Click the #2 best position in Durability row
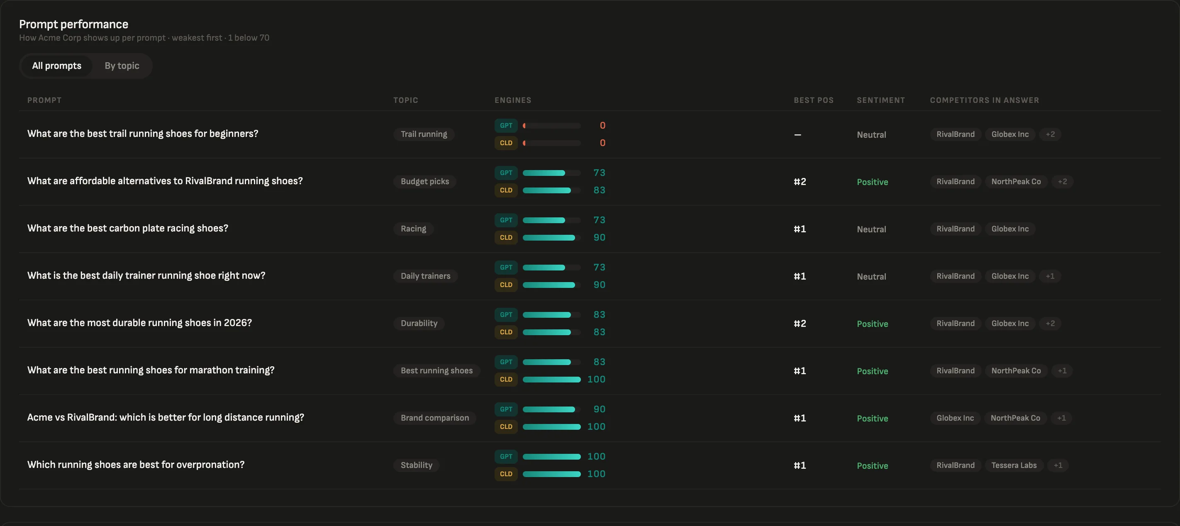1180x526 pixels. click(800, 324)
